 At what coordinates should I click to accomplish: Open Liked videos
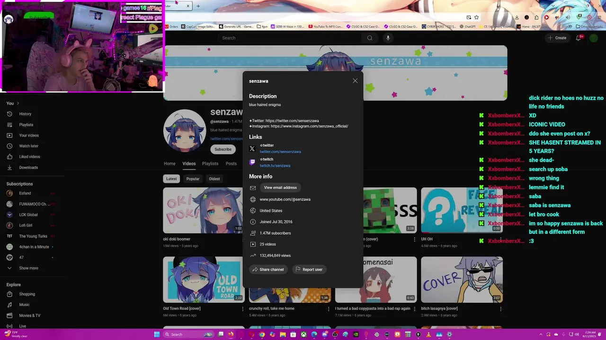[29, 157]
